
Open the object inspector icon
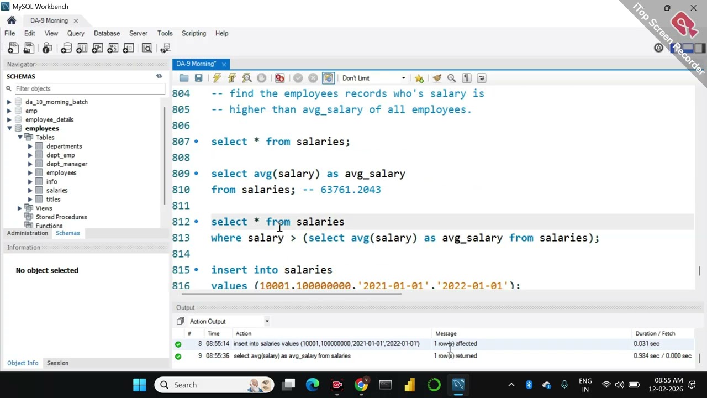(x=48, y=48)
